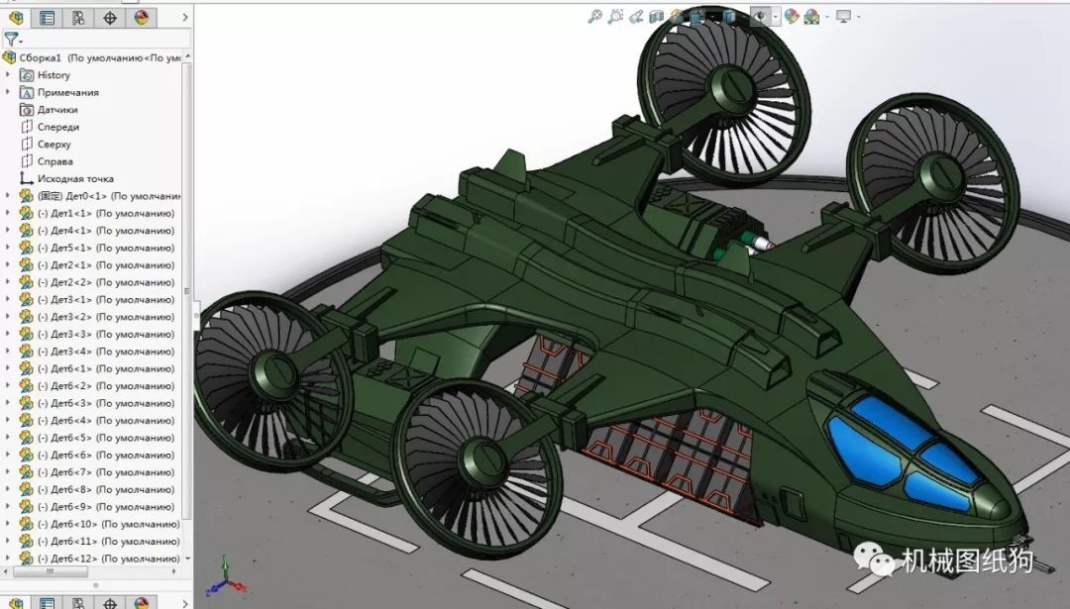This screenshot has width=1070, height=609.
Task: Click the Дет0<1> component icon
Action: pos(27,196)
